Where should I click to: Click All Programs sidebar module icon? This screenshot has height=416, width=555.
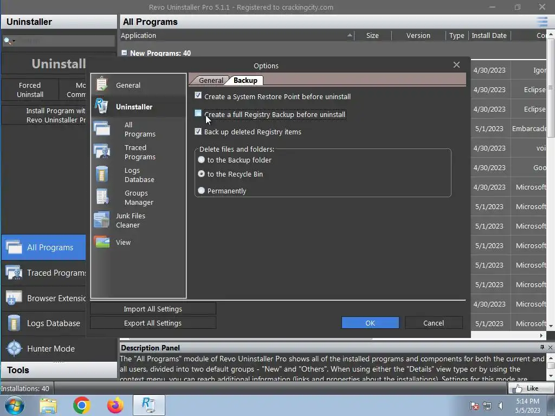pyautogui.click(x=14, y=247)
